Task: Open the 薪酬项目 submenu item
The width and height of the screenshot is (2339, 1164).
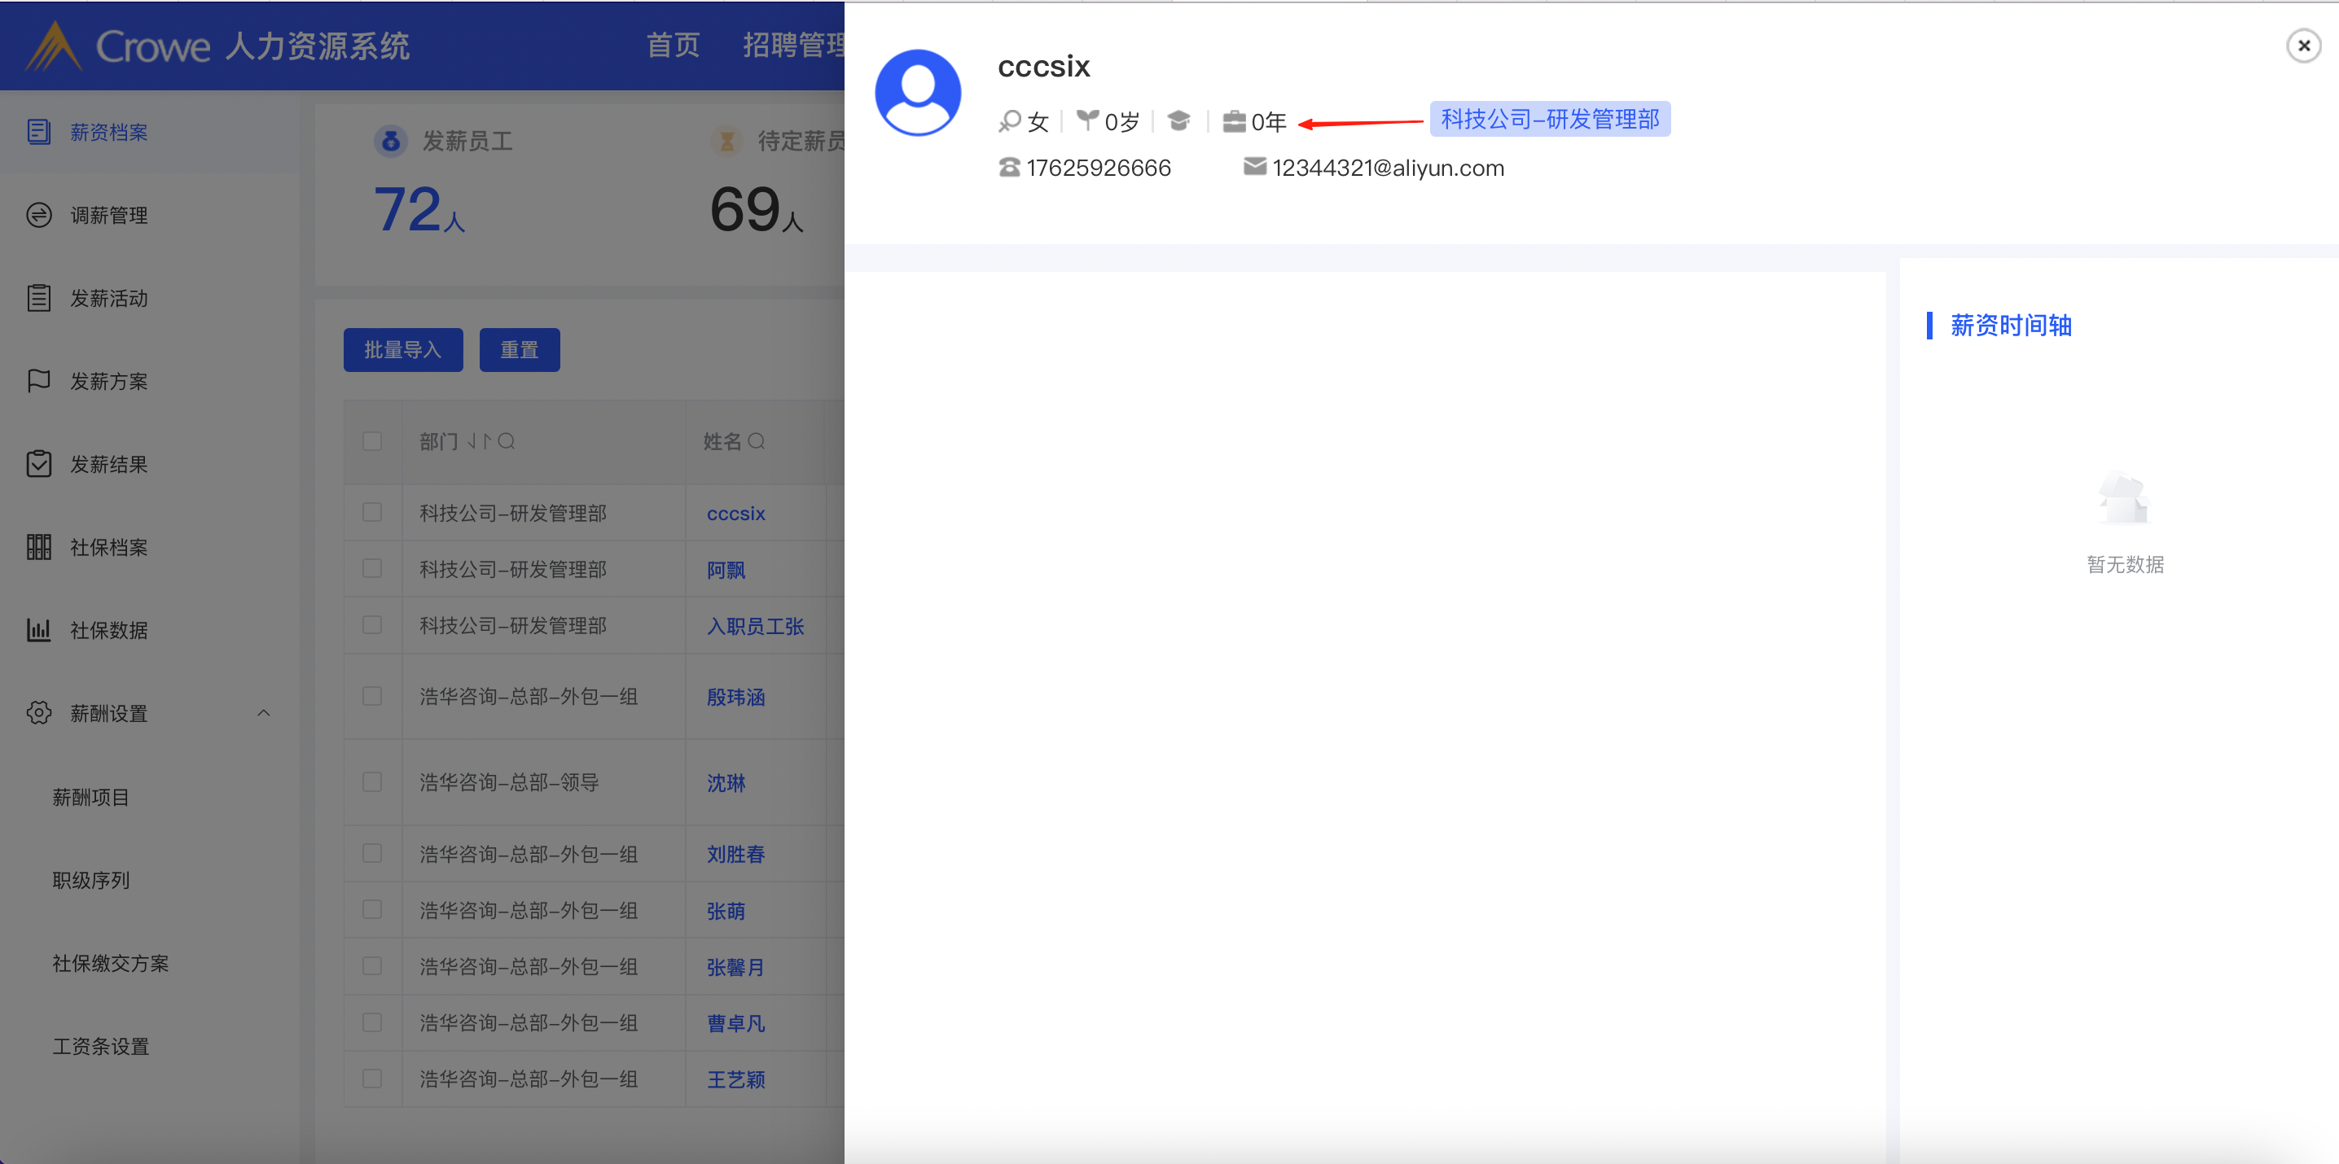Action: point(90,797)
